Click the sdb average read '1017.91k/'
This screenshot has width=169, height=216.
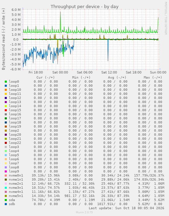click(x=106, y=204)
